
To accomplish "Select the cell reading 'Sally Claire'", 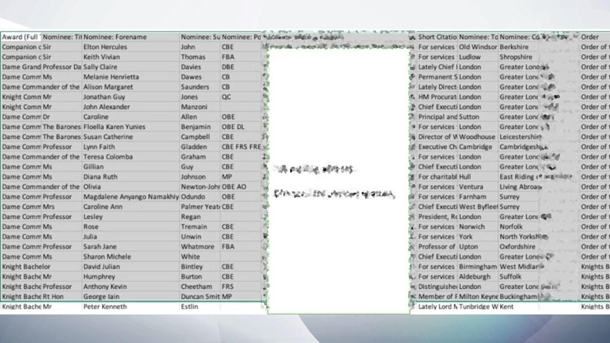I will 131,67.
